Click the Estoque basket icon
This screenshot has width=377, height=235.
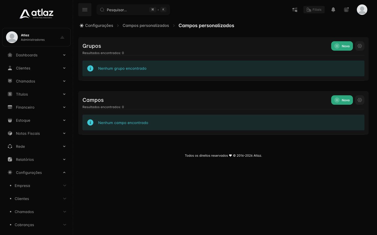10,120
